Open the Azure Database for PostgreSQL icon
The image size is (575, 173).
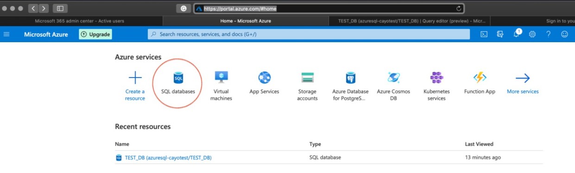(x=351, y=77)
